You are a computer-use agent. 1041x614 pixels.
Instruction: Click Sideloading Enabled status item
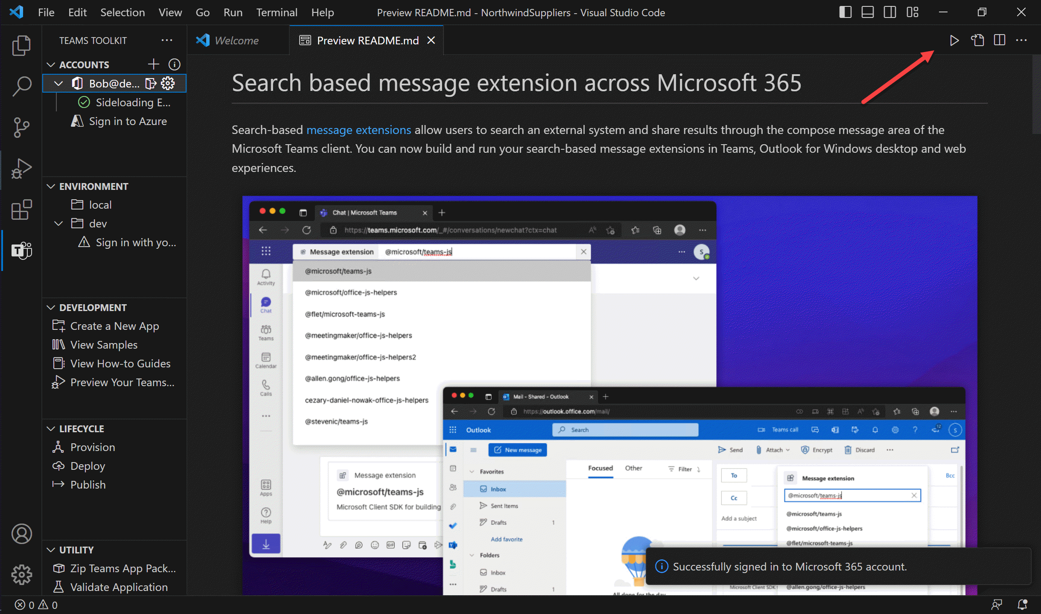click(x=133, y=102)
